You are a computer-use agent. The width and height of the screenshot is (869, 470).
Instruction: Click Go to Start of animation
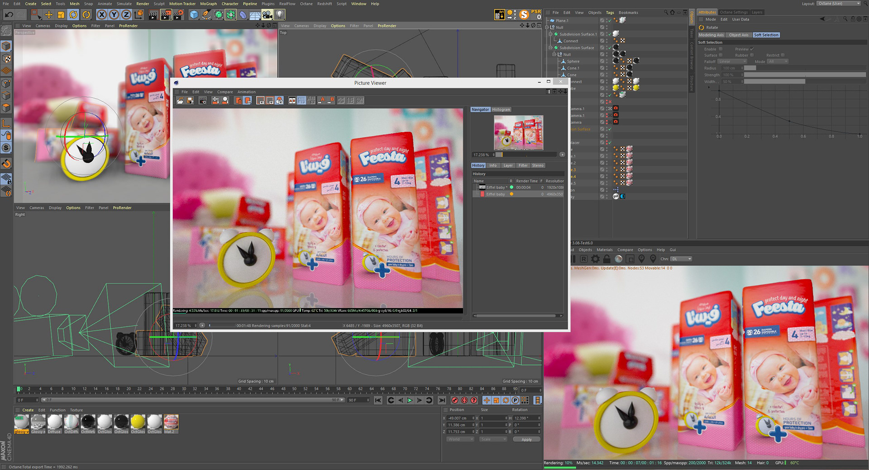[378, 400]
